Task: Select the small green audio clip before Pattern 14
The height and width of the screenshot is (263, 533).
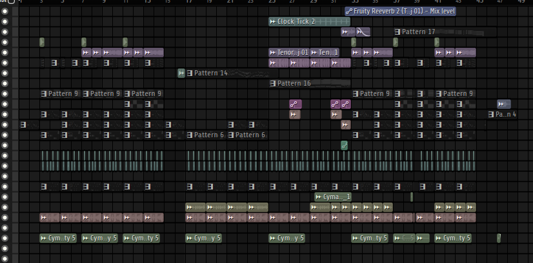Action: point(181,73)
